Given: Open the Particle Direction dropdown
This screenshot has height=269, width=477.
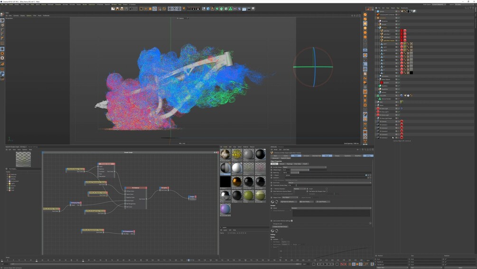Looking at the screenshot, I should pos(299,189).
